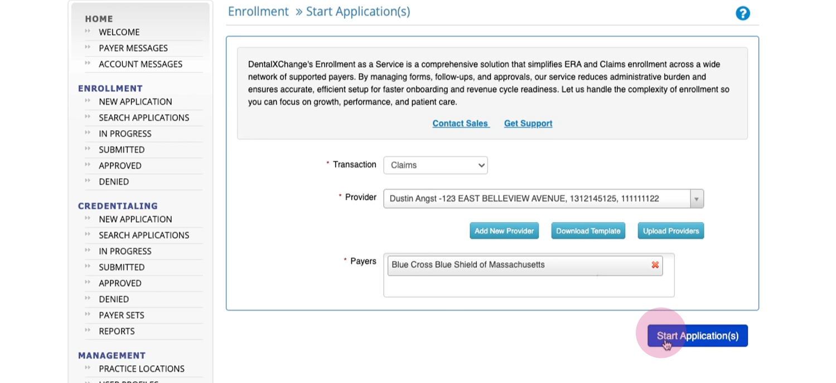
Task: Open Account Messages in sidebar
Action: (x=141, y=65)
